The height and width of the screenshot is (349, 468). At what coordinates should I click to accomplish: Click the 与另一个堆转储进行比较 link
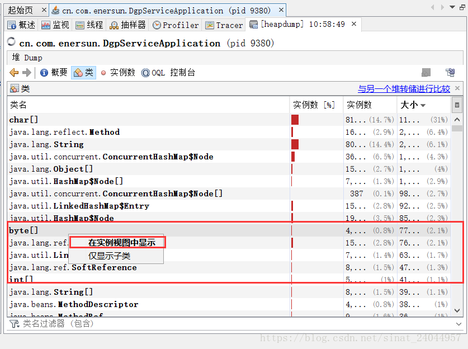405,88
